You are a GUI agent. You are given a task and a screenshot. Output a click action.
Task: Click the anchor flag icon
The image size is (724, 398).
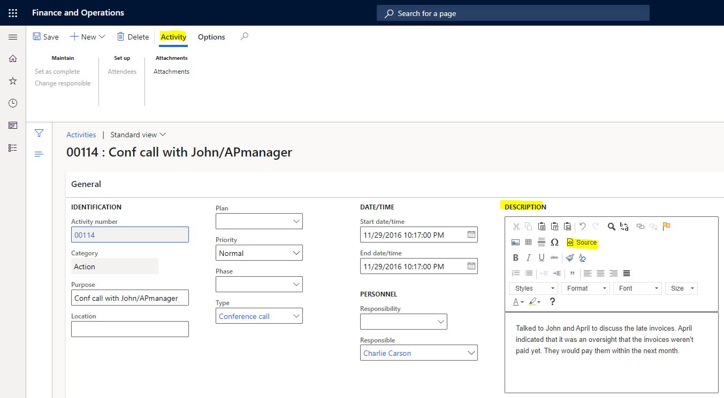[666, 227]
